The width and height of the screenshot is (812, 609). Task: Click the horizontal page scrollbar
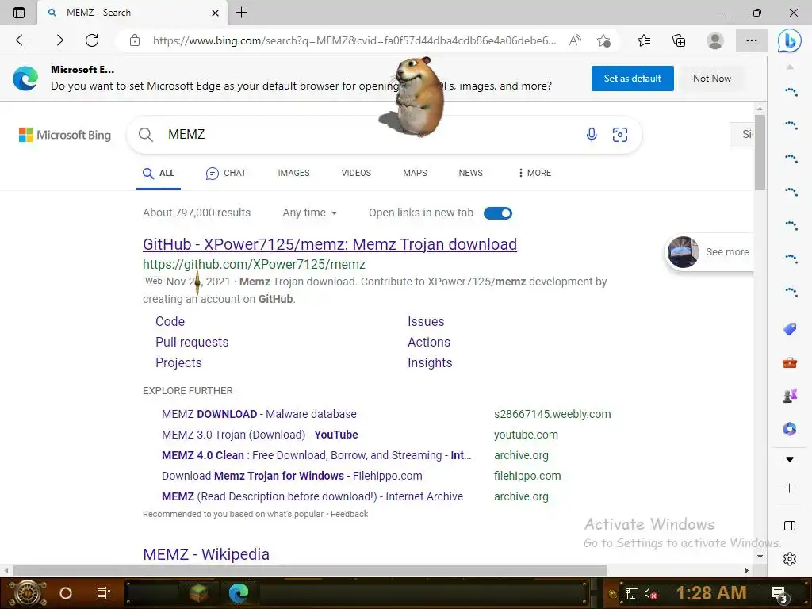click(310, 570)
